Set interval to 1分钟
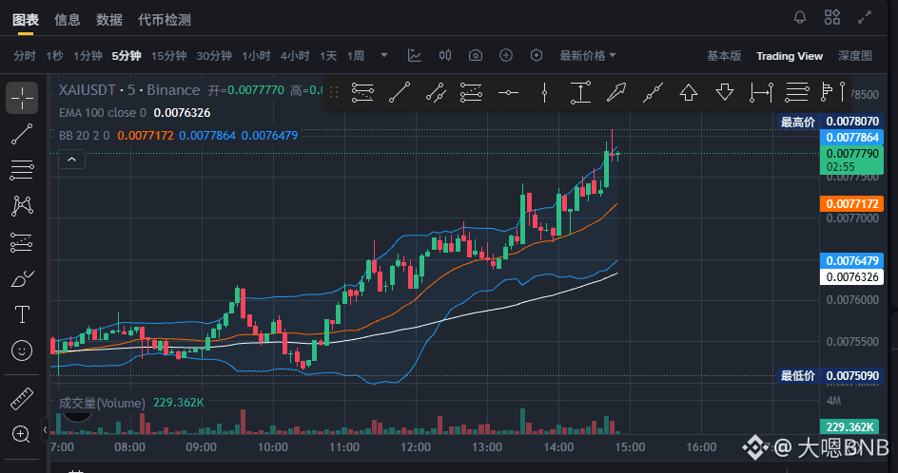 88,55
